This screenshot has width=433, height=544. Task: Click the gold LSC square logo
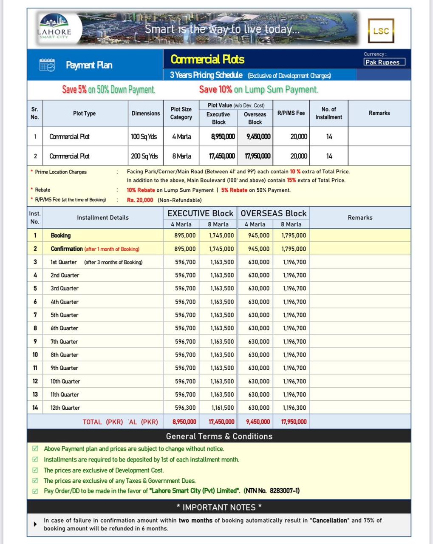pos(381,31)
